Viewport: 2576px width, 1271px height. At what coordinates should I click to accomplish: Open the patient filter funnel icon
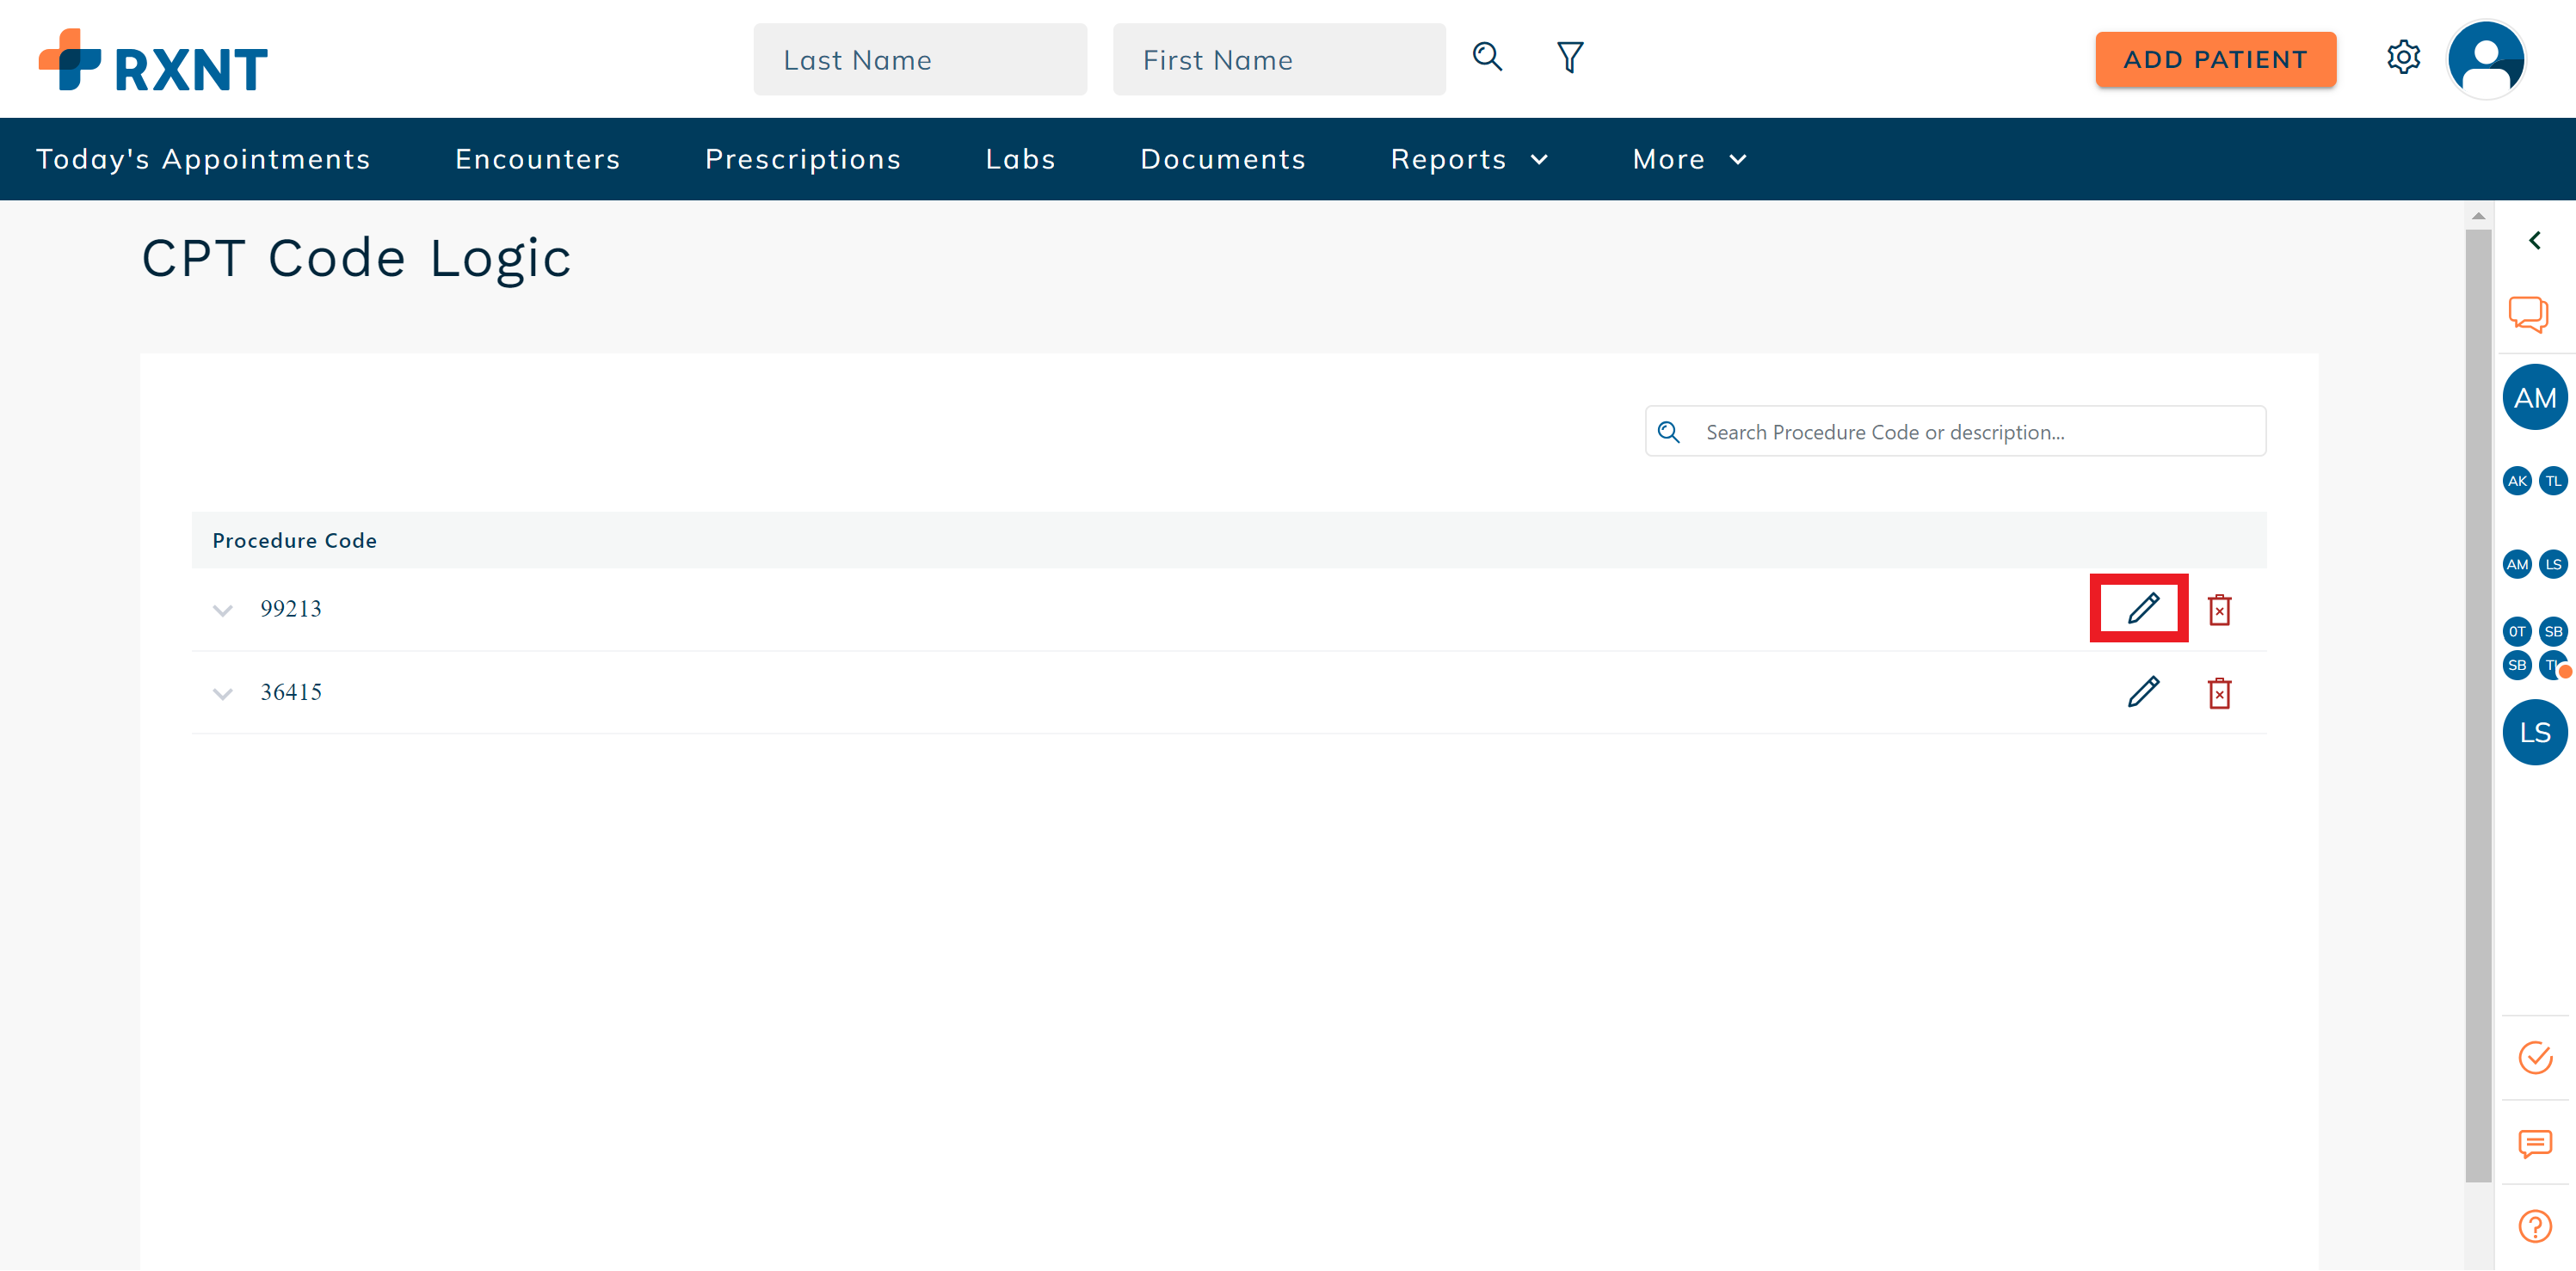click(1569, 57)
